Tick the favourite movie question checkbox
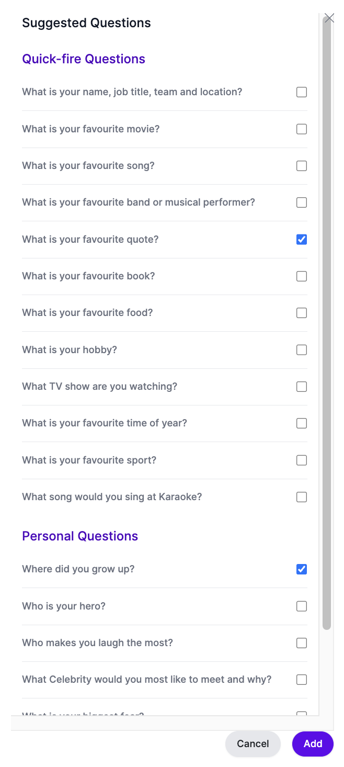The image size is (344, 767). click(302, 129)
